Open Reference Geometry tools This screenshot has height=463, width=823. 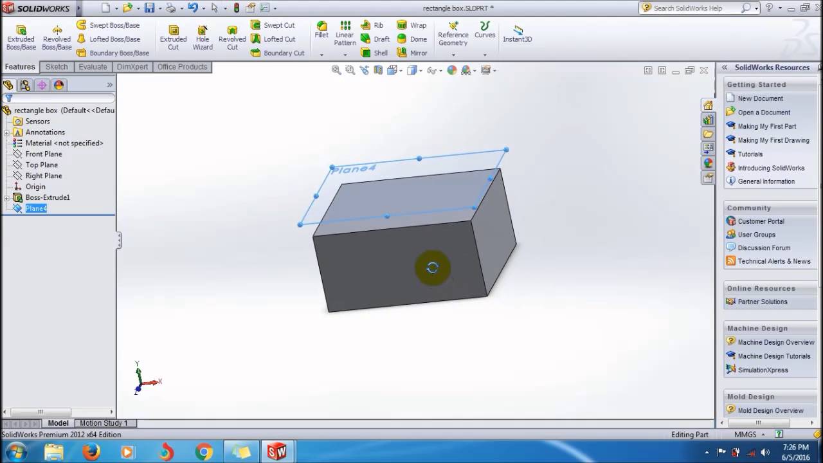pyautogui.click(x=453, y=34)
